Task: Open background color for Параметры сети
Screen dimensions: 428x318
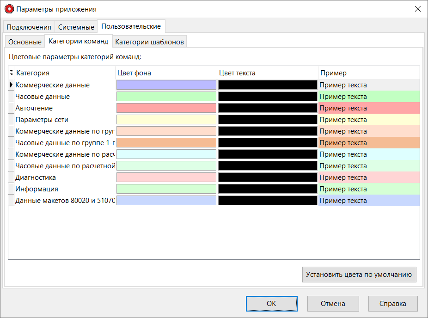Action: [166, 120]
